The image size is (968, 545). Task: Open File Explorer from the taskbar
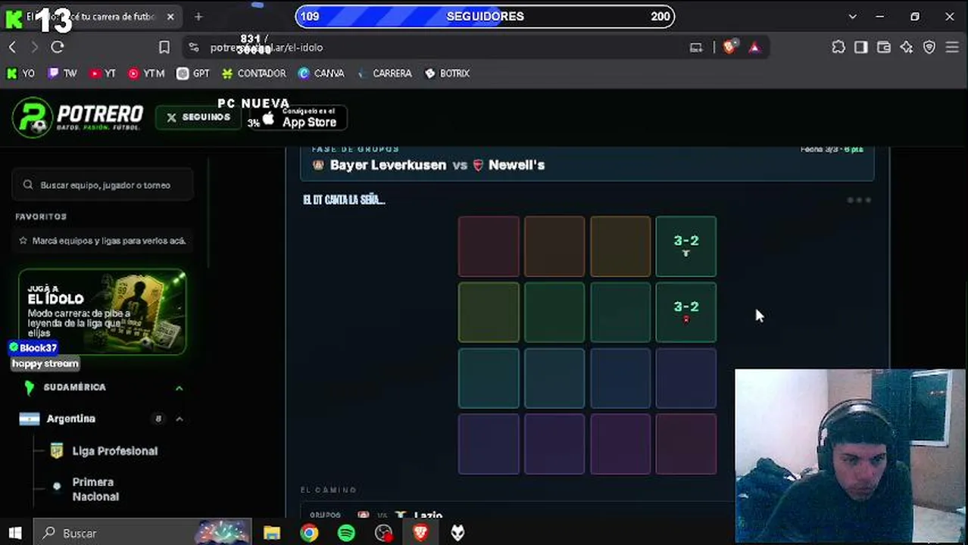pos(272,533)
